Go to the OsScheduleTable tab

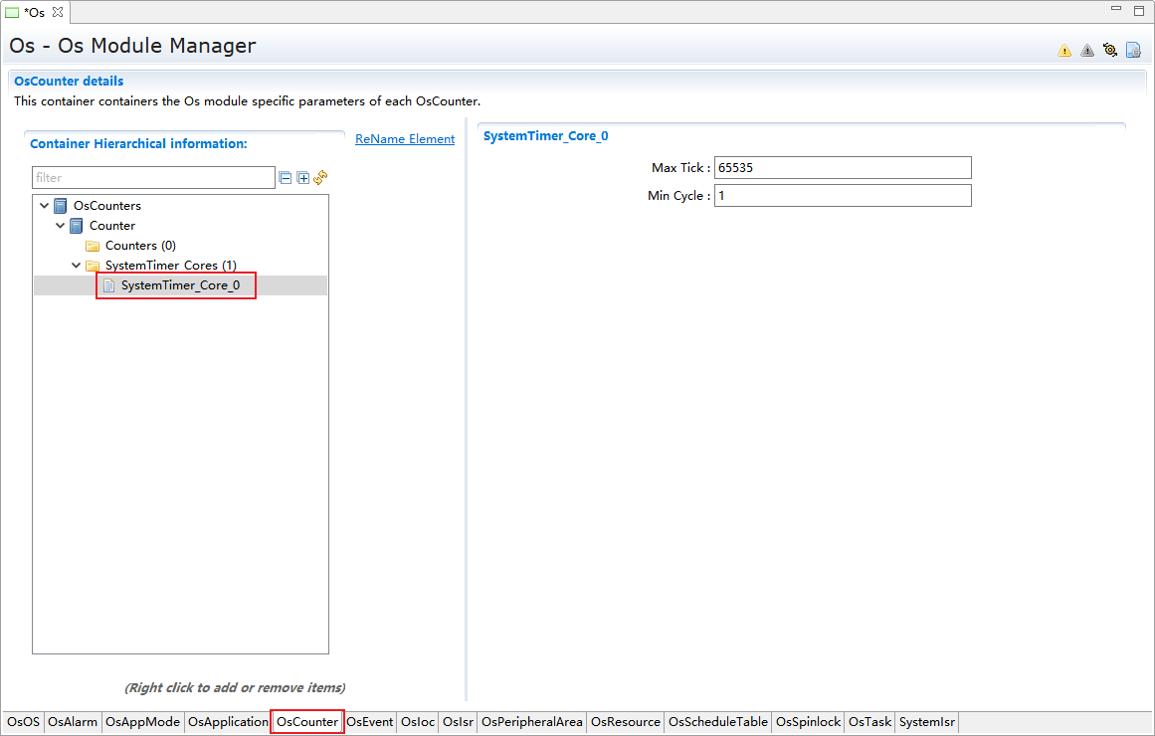pos(717,722)
